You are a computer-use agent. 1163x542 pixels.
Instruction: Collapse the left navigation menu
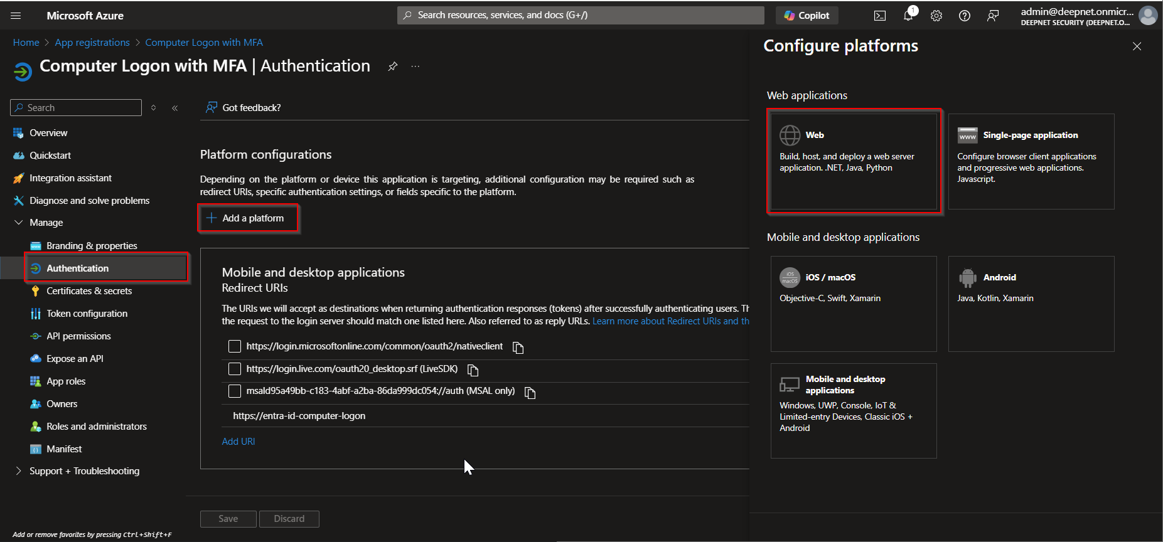175,108
